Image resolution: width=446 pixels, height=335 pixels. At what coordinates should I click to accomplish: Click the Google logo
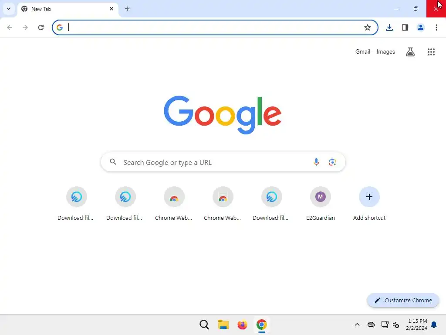223,115
